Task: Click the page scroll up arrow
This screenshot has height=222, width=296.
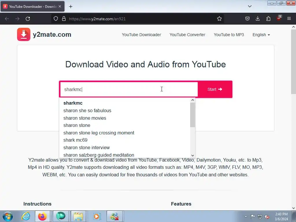Action: [293, 27]
